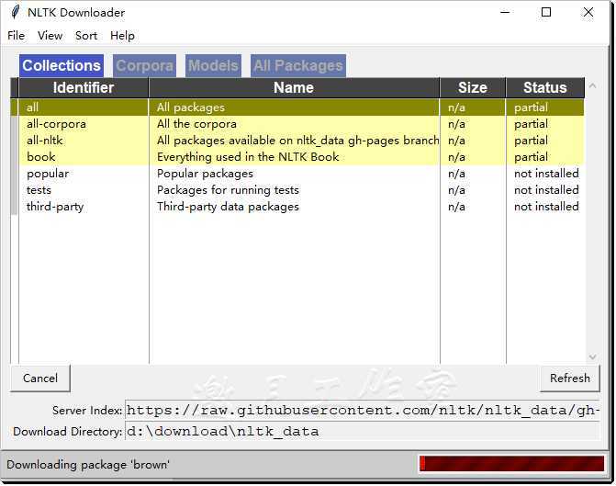616x486 pixels.
Task: Switch to the Models tab
Action: pos(213,65)
